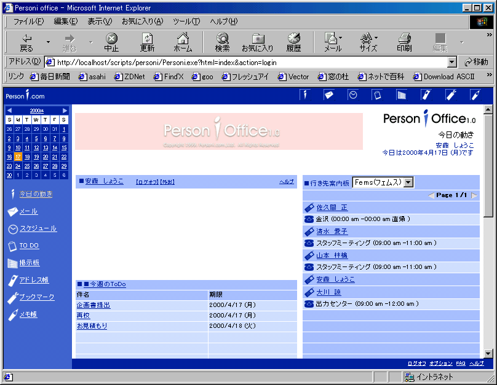Screen dimensions: 497x385
Task: Open the お見積もり ToDo item
Action: coord(92,326)
